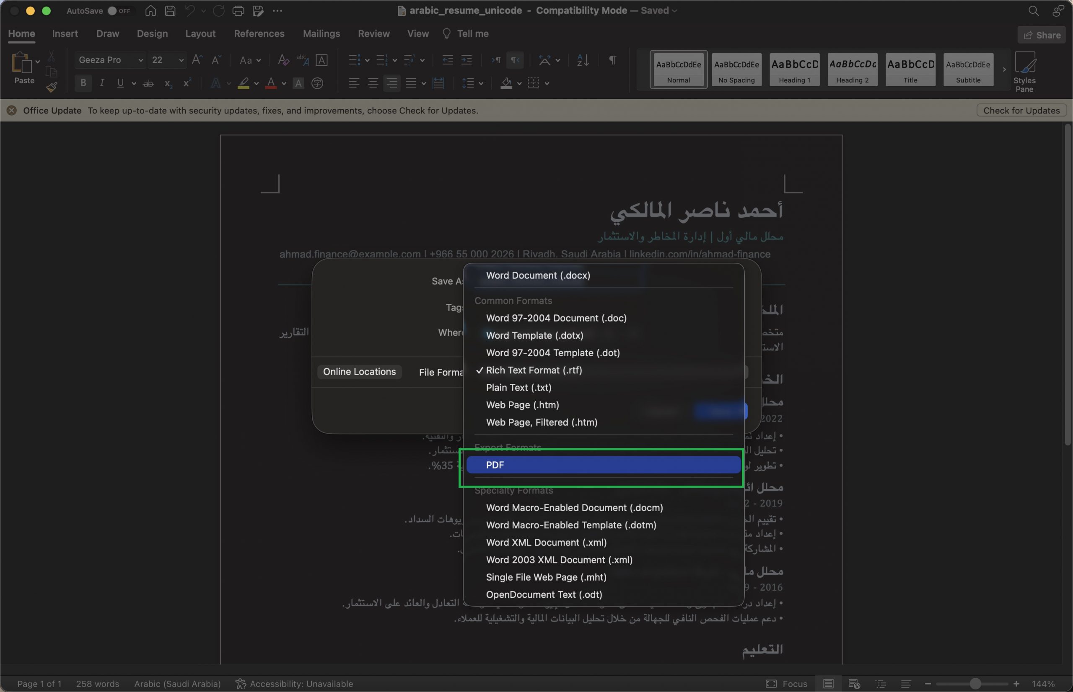The height and width of the screenshot is (692, 1073).
Task: Click the Decrease Indent icon
Action: (x=447, y=60)
